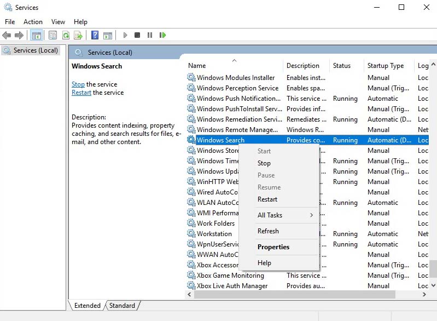Click gear icon of Windows Perception Service
The width and height of the screenshot is (437, 321).
point(191,88)
